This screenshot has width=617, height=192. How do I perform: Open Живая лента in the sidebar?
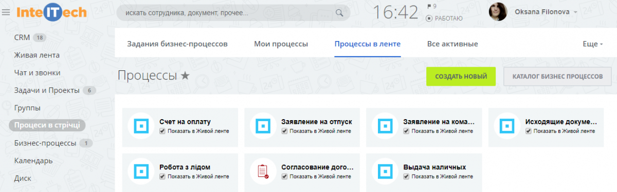(x=37, y=55)
